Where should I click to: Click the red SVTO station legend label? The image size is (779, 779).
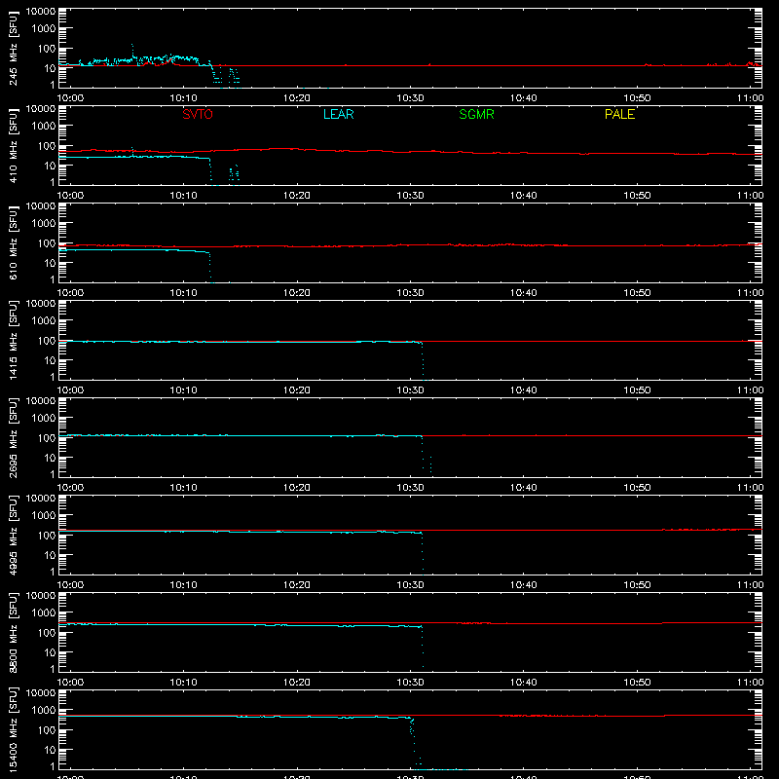pyautogui.click(x=198, y=114)
